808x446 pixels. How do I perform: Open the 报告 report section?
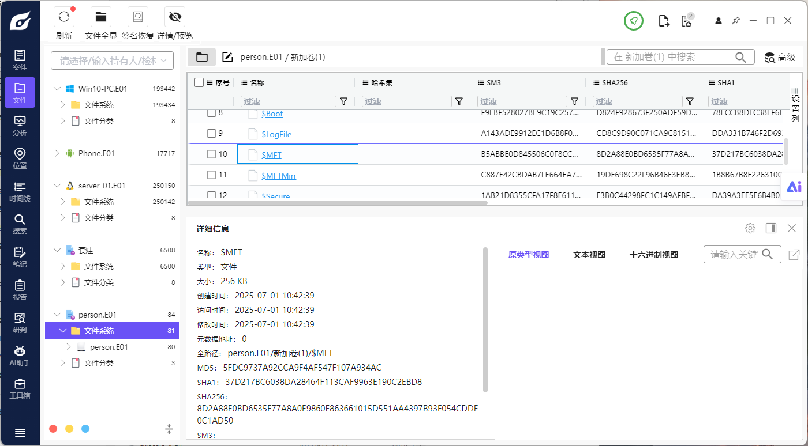pos(20,290)
